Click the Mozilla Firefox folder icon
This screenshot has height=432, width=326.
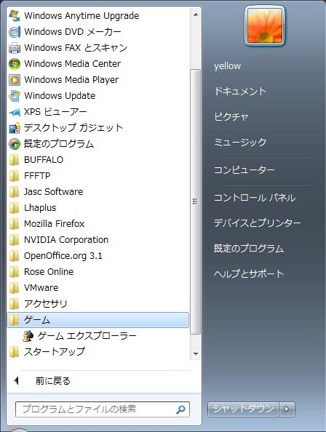point(14,224)
